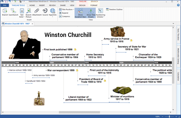Click the scroll right arrow

[x=171, y=112]
